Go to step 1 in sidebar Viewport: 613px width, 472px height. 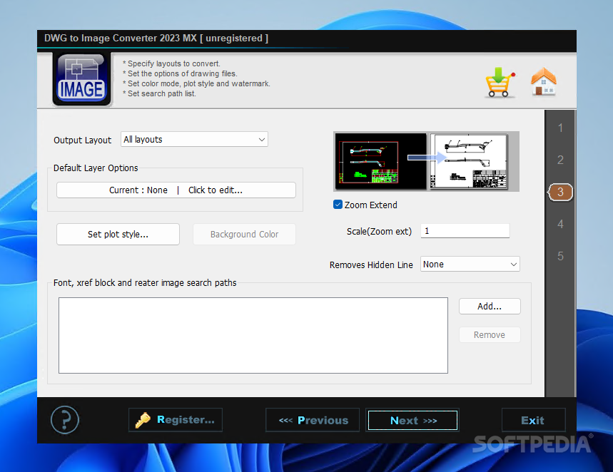560,128
